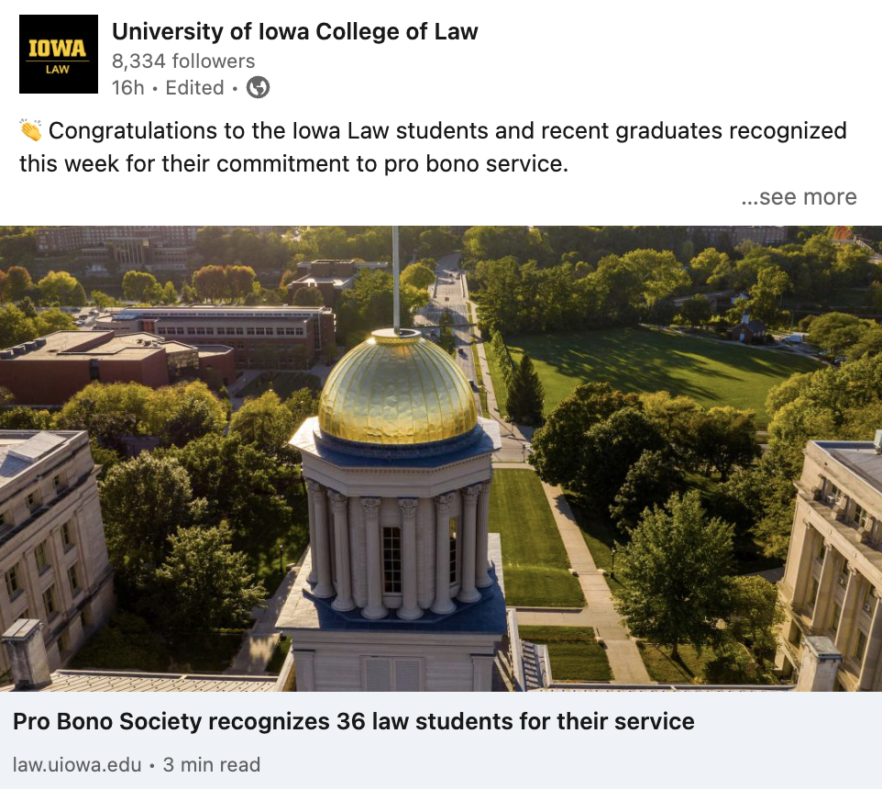This screenshot has width=882, height=789.
Task: Click the clapping hands emoji
Action: 30,131
